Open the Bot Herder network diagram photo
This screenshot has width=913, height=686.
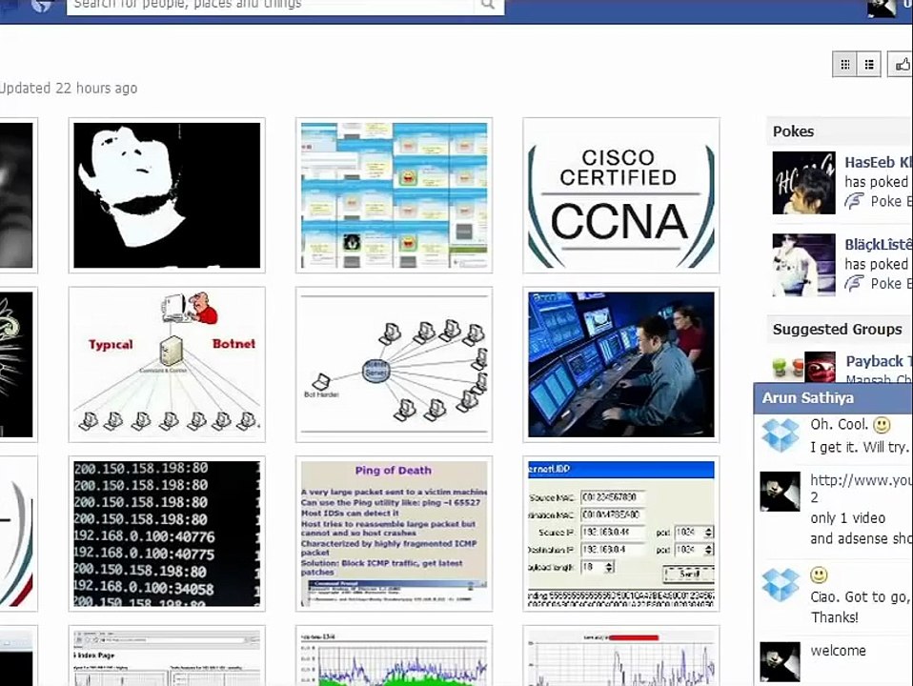pos(394,364)
